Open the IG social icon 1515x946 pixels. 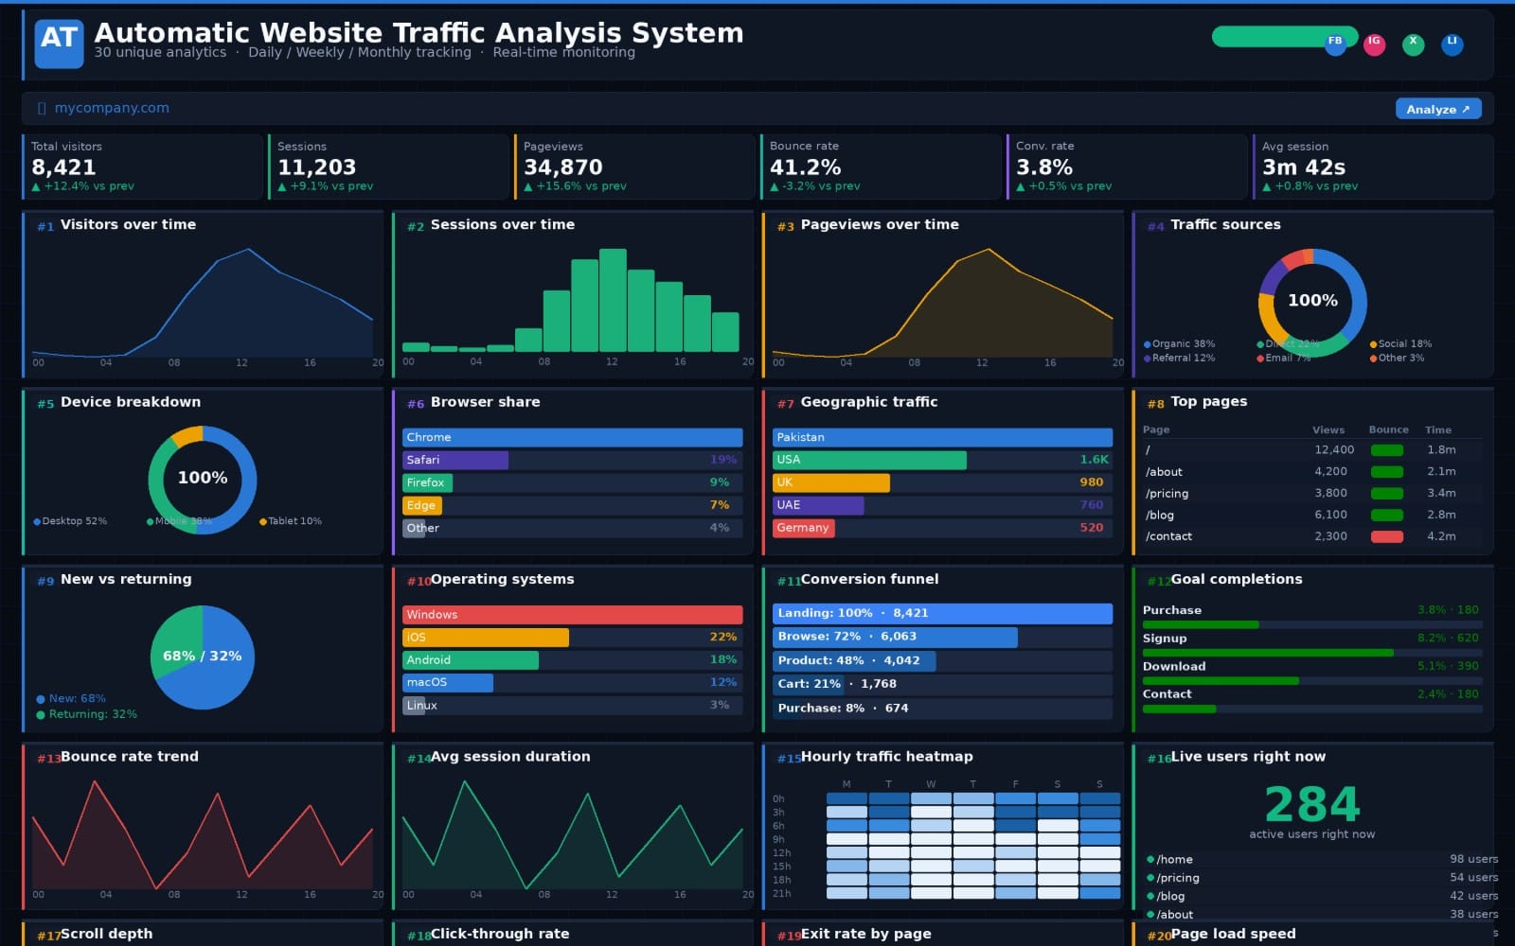coord(1374,44)
